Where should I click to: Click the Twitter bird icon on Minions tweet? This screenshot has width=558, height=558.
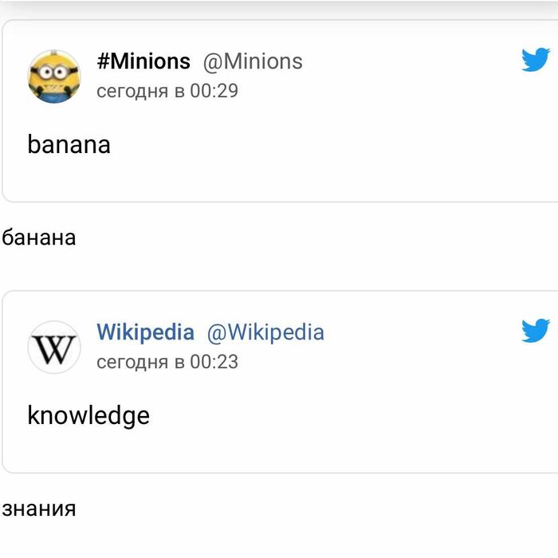535,60
